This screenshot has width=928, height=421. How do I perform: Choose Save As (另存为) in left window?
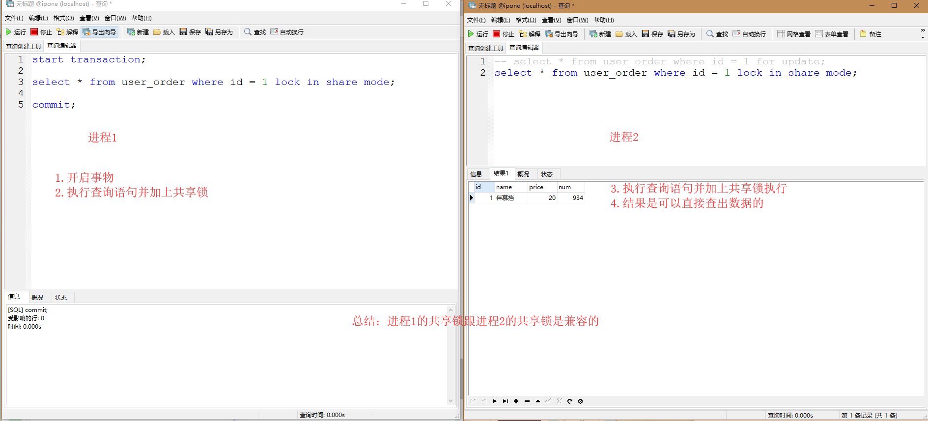click(219, 32)
